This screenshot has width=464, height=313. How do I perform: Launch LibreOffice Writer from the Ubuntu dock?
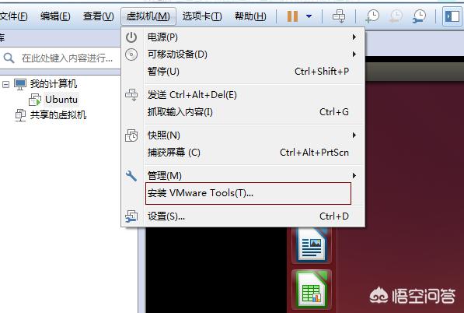click(x=312, y=245)
